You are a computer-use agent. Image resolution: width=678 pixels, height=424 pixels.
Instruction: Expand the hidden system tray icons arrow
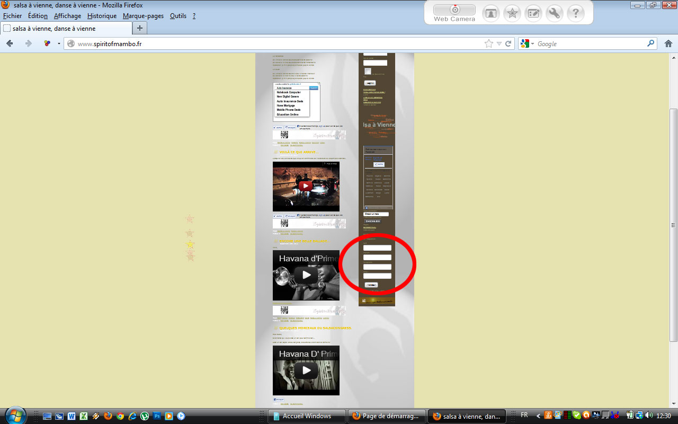[x=538, y=416]
